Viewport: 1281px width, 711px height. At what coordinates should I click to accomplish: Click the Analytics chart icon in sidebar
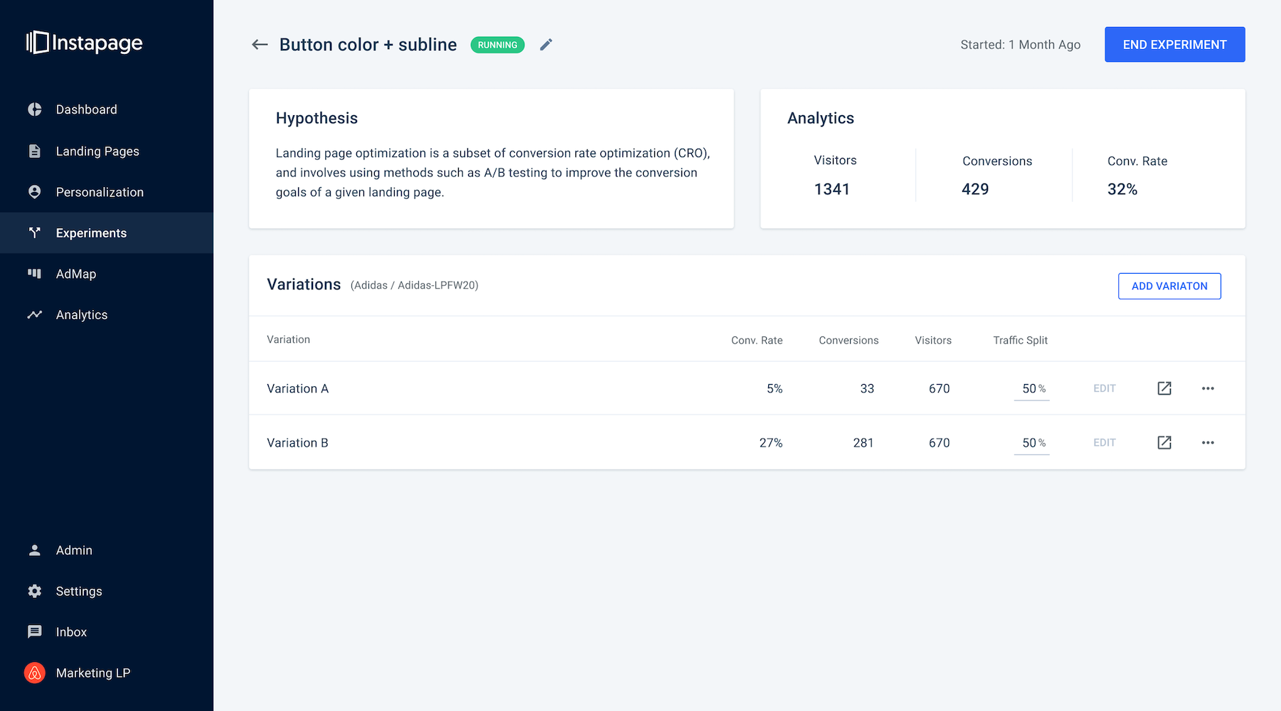coord(35,314)
